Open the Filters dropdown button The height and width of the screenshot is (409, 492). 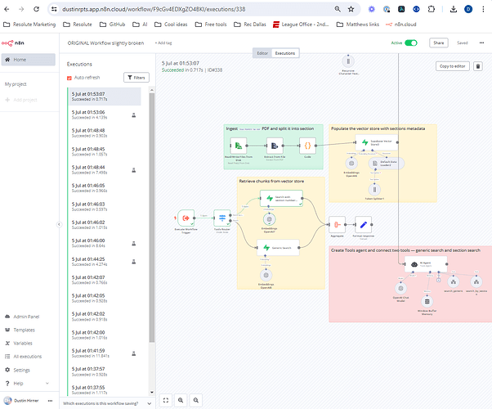(x=136, y=78)
